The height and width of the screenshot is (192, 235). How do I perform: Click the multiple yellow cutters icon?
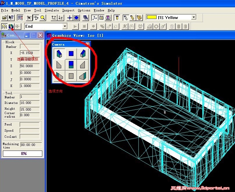tap(139, 18)
